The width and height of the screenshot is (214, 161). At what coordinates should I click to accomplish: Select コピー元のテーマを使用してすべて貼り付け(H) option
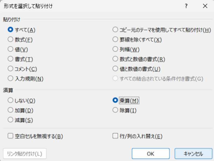[x=115, y=30]
